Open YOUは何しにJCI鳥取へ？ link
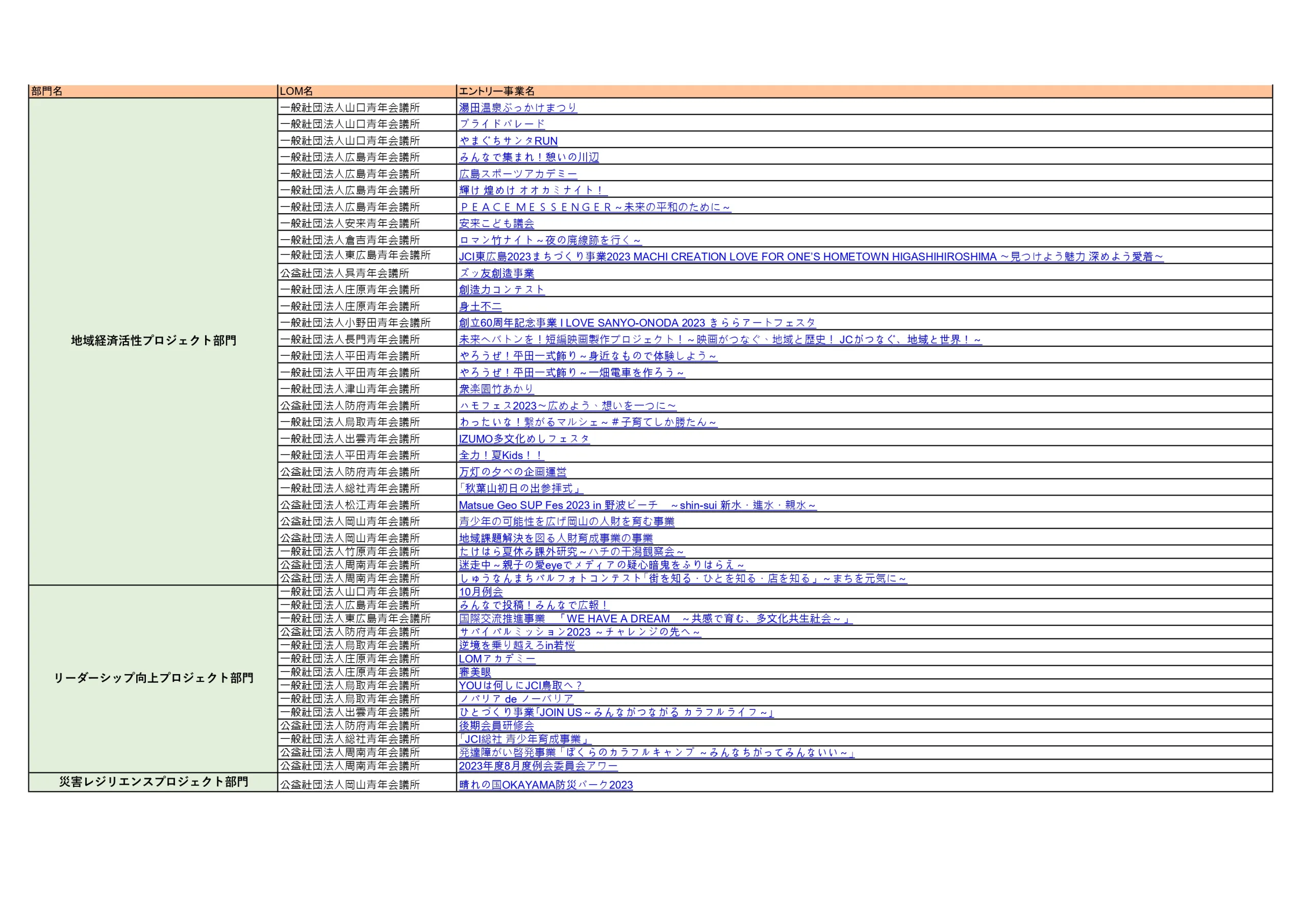Screen dimensions: 1306x923 [521, 685]
